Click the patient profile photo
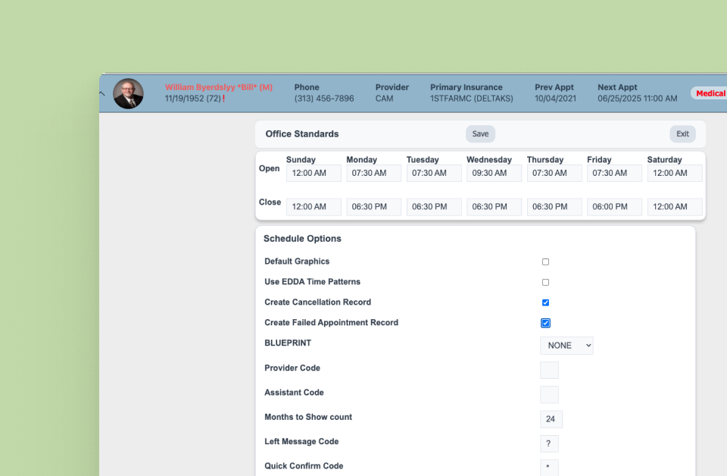The image size is (727, 476). click(128, 93)
